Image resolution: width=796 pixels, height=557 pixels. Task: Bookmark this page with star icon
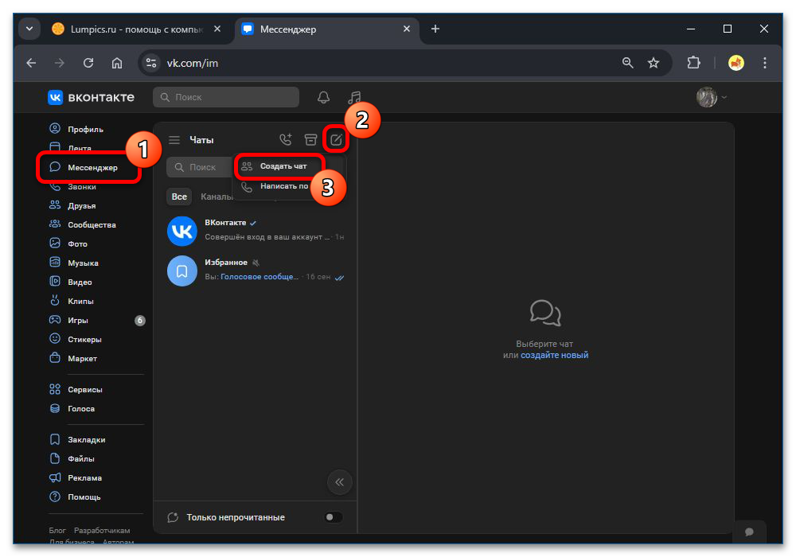pos(654,63)
